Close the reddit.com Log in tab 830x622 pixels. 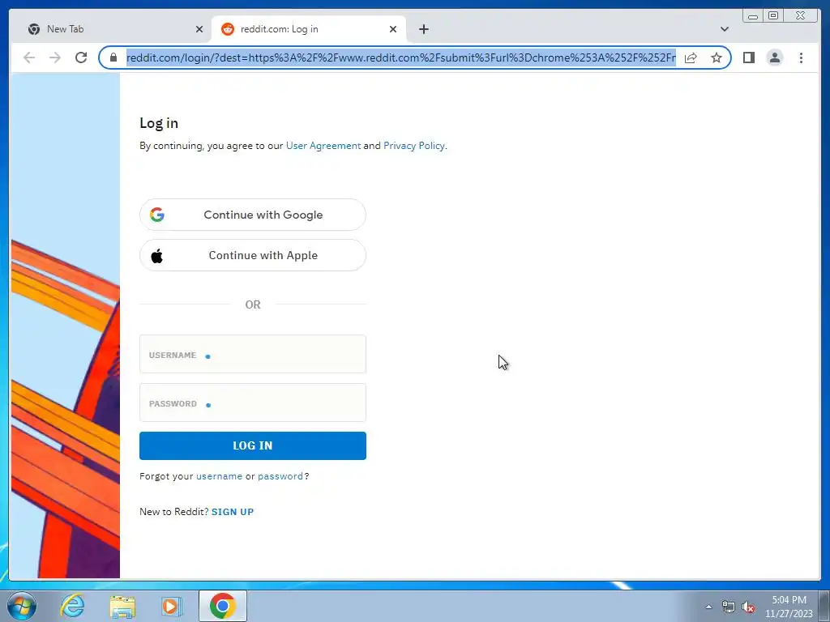(x=393, y=29)
